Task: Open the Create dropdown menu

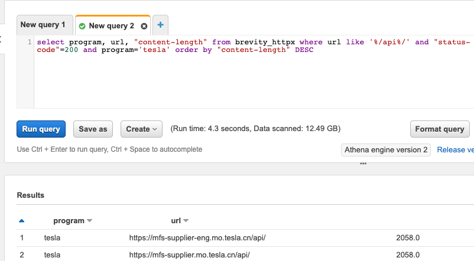Action: [x=141, y=129]
